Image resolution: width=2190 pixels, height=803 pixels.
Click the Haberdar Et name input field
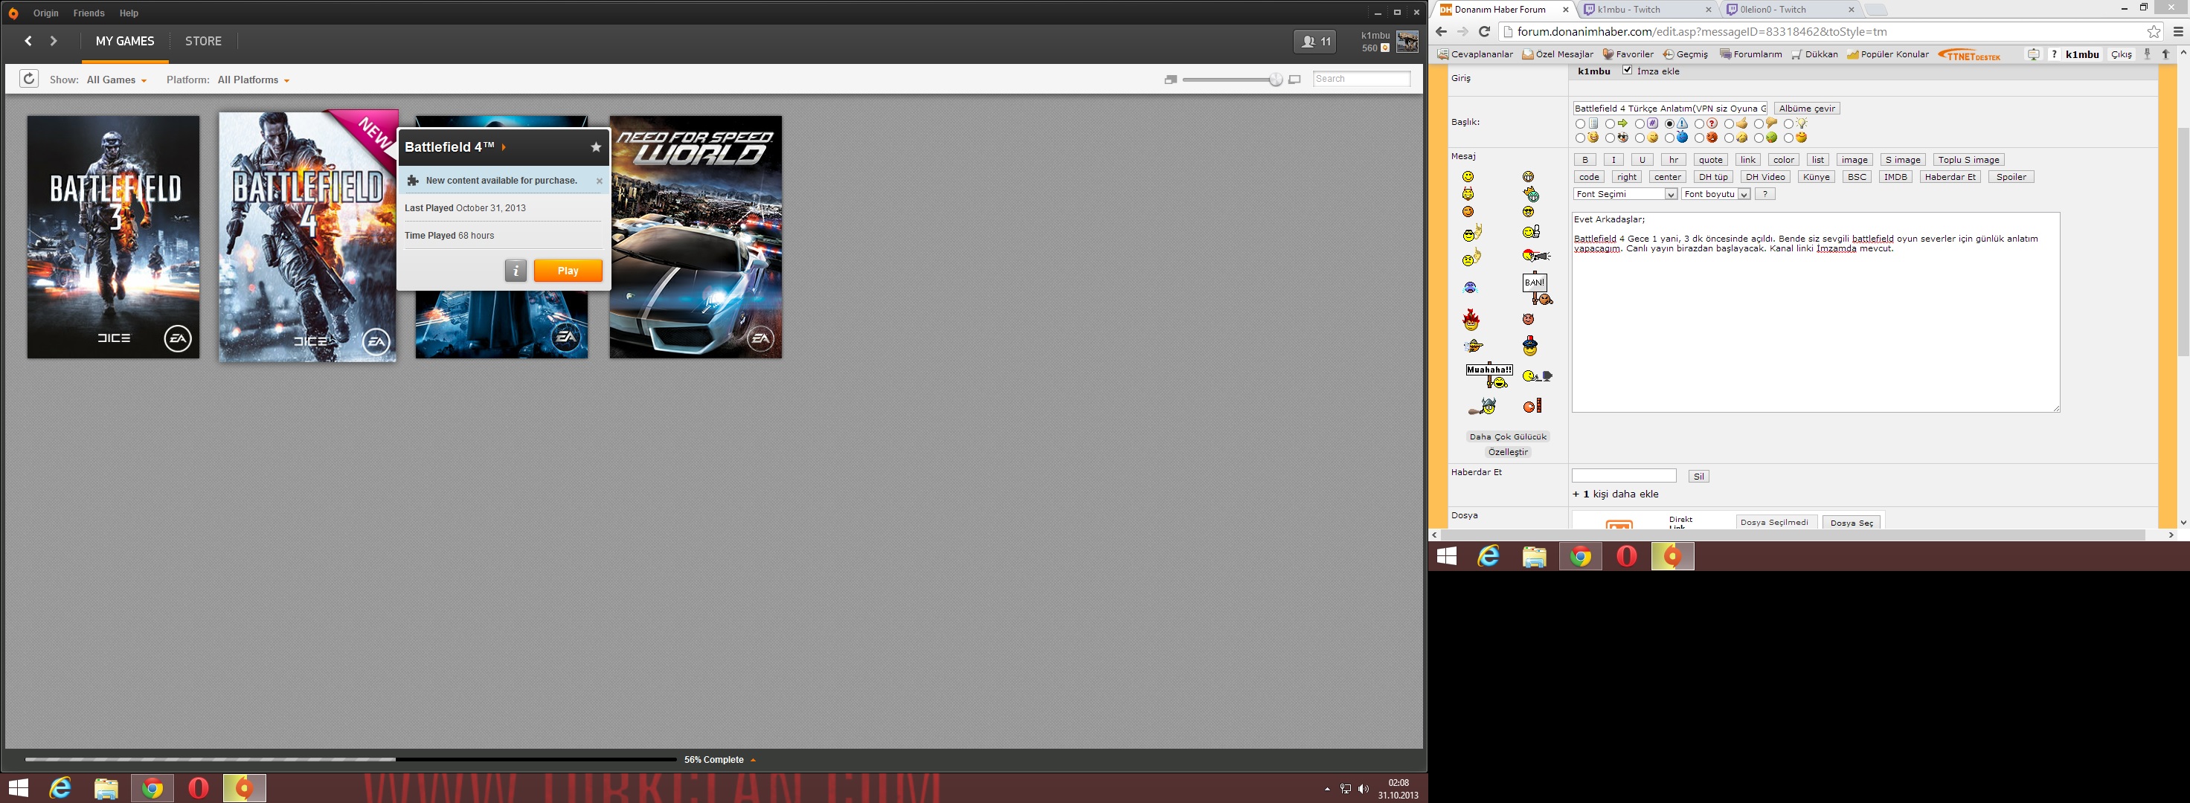(1623, 476)
